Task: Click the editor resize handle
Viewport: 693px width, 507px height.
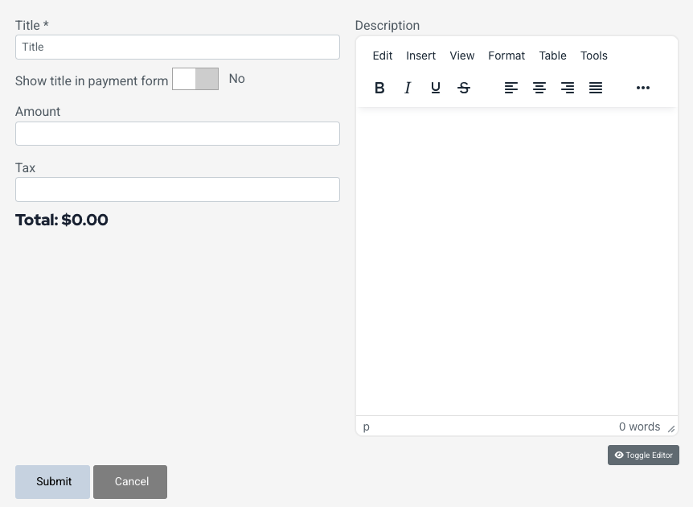Action: pyautogui.click(x=671, y=429)
